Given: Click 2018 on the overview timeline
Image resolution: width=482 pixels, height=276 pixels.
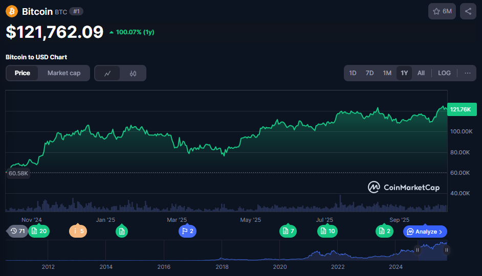Looking at the screenshot, I should pos(222,267).
